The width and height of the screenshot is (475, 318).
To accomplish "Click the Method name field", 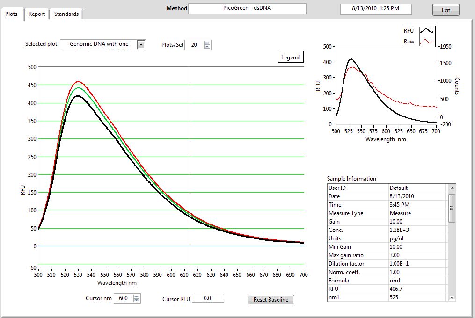I will coord(247,8).
